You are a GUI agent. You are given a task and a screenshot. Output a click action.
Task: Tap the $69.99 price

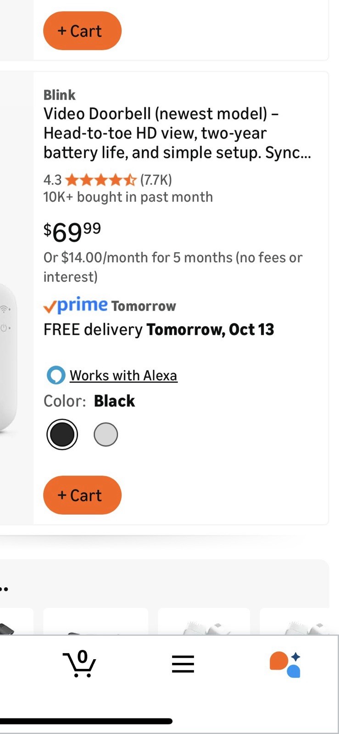point(72,232)
